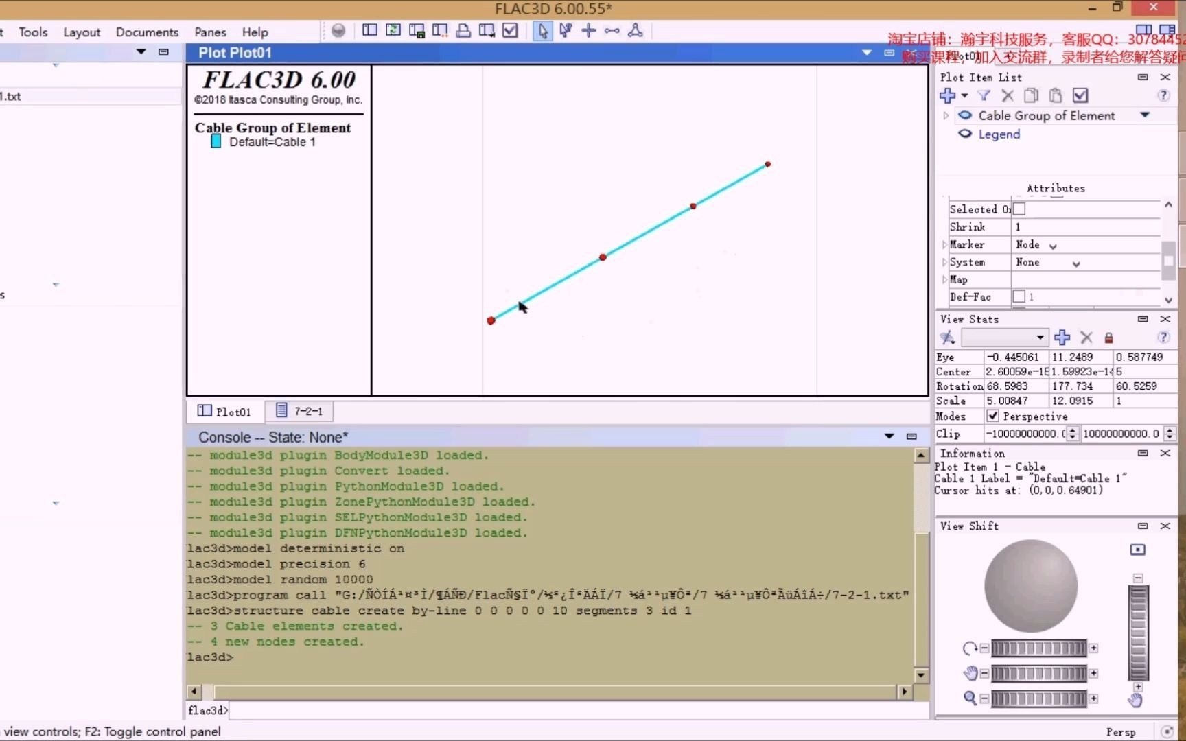The width and height of the screenshot is (1186, 741).
Task: Click the print plot toolbar icon
Action: pos(463,30)
